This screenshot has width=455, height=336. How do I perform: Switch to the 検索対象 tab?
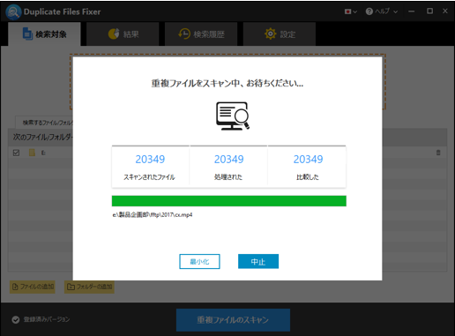pos(44,34)
